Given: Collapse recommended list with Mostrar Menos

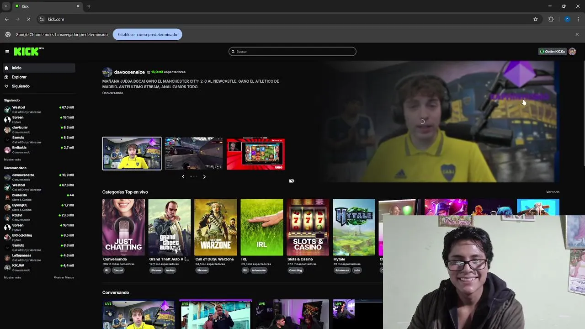Looking at the screenshot, I should coord(64,278).
